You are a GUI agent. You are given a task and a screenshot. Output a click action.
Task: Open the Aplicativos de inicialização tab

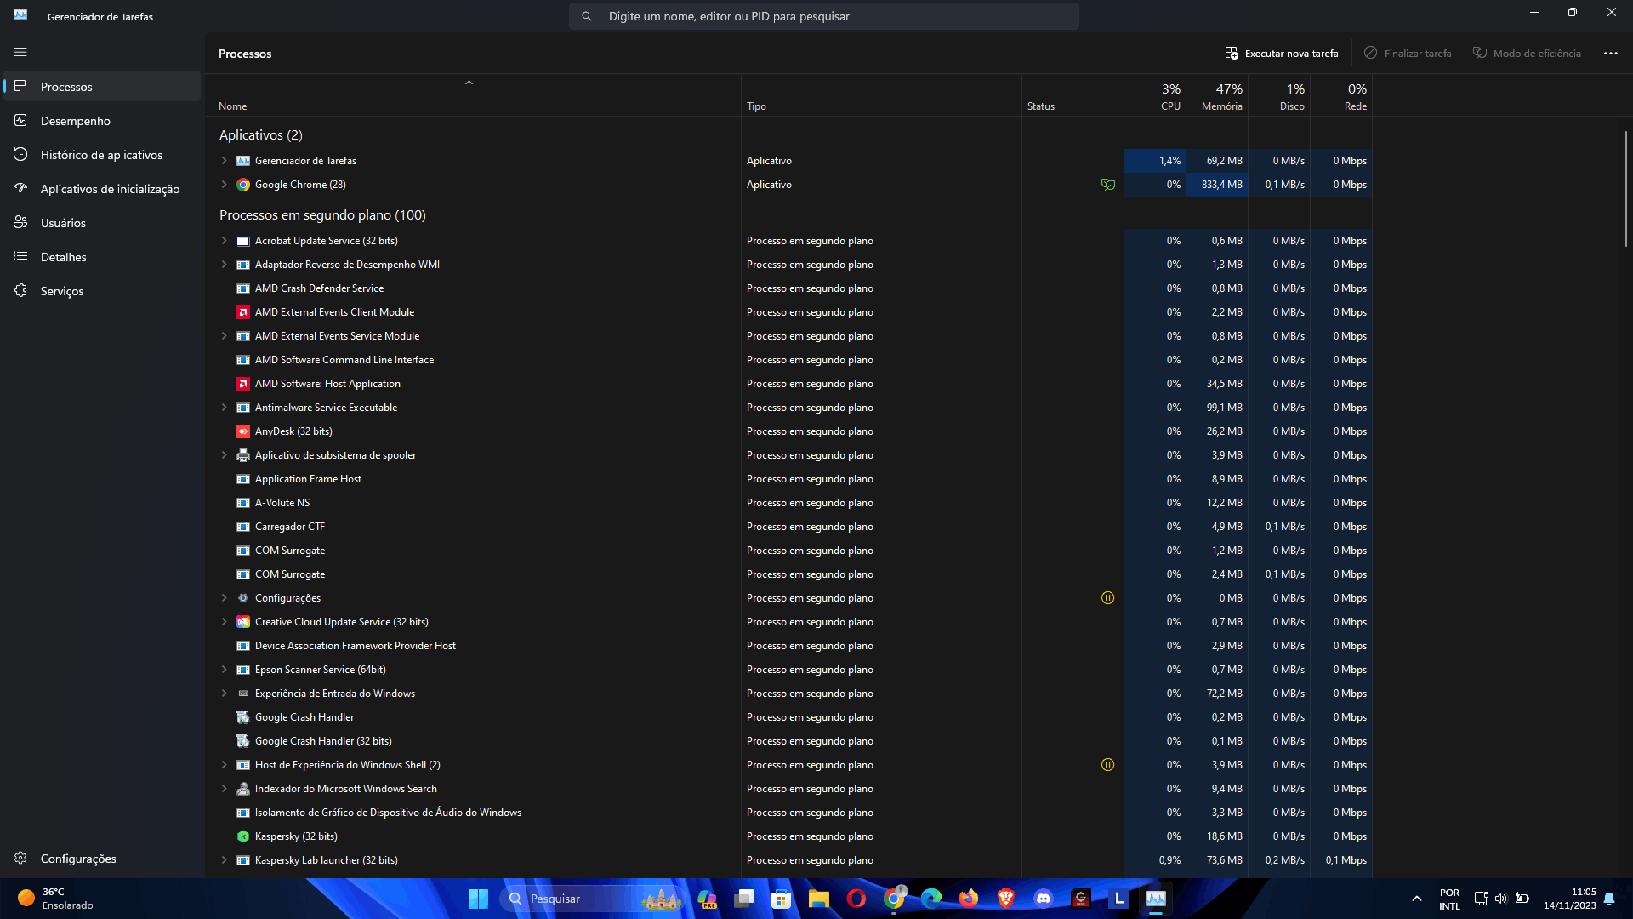pyautogui.click(x=110, y=189)
